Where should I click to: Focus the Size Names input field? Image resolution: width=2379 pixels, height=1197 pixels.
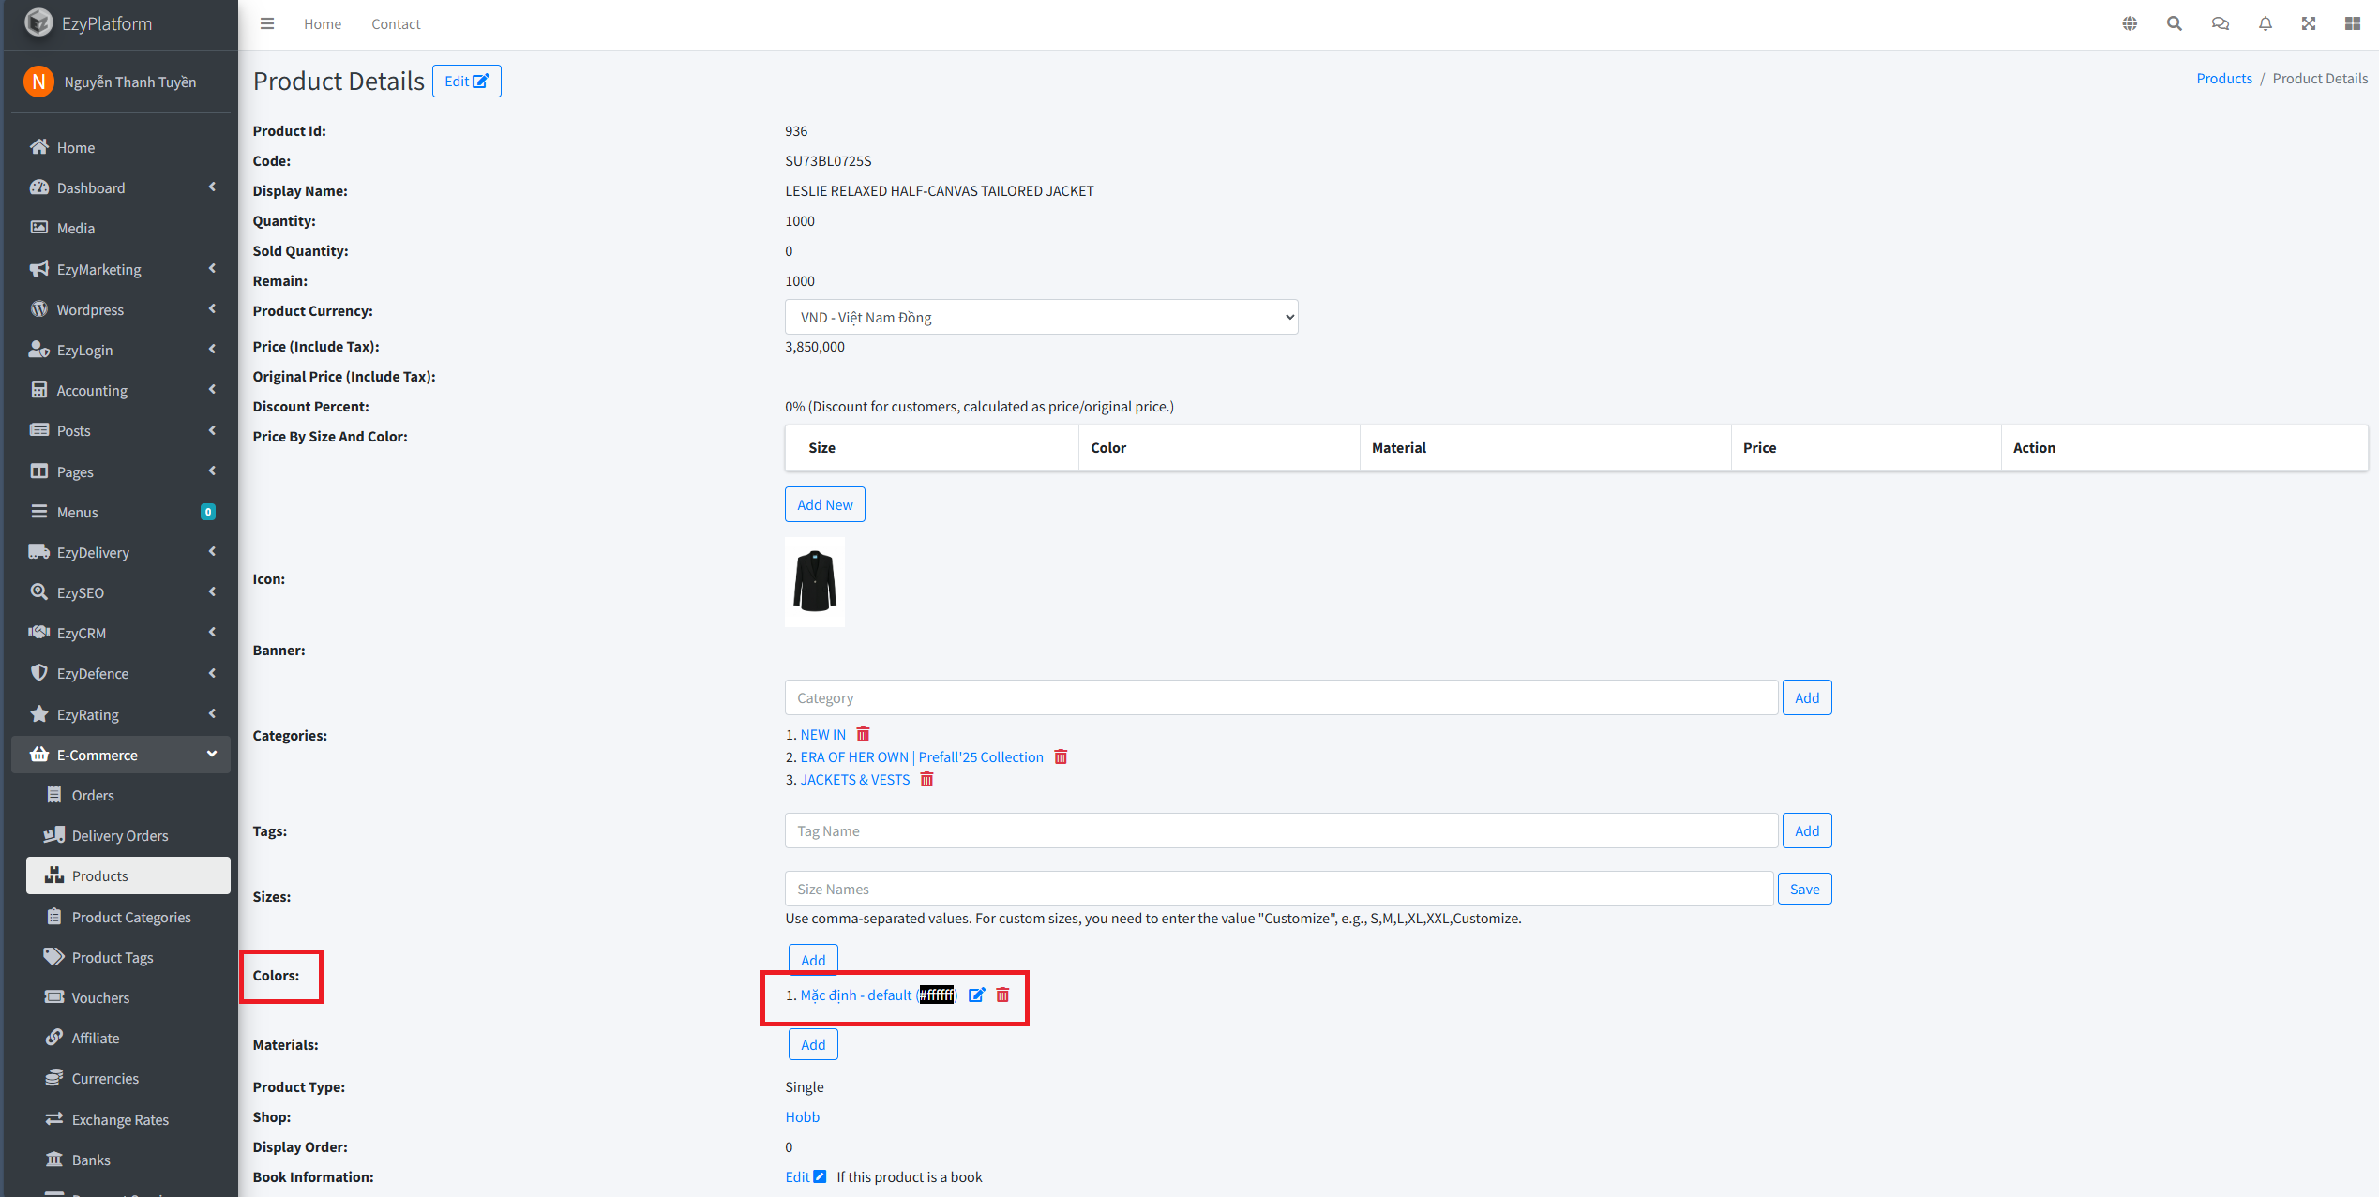pos(1278,889)
